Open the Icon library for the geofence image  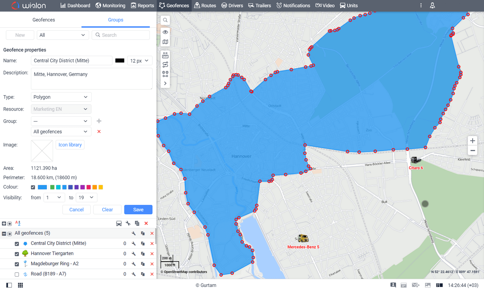70,144
